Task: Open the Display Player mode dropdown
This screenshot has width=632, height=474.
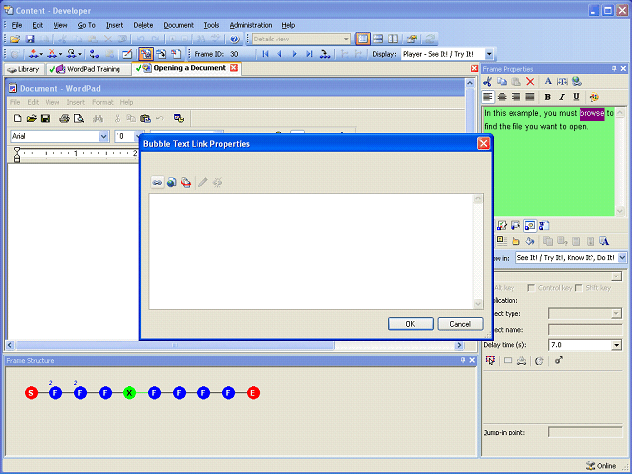Action: pyautogui.click(x=489, y=54)
